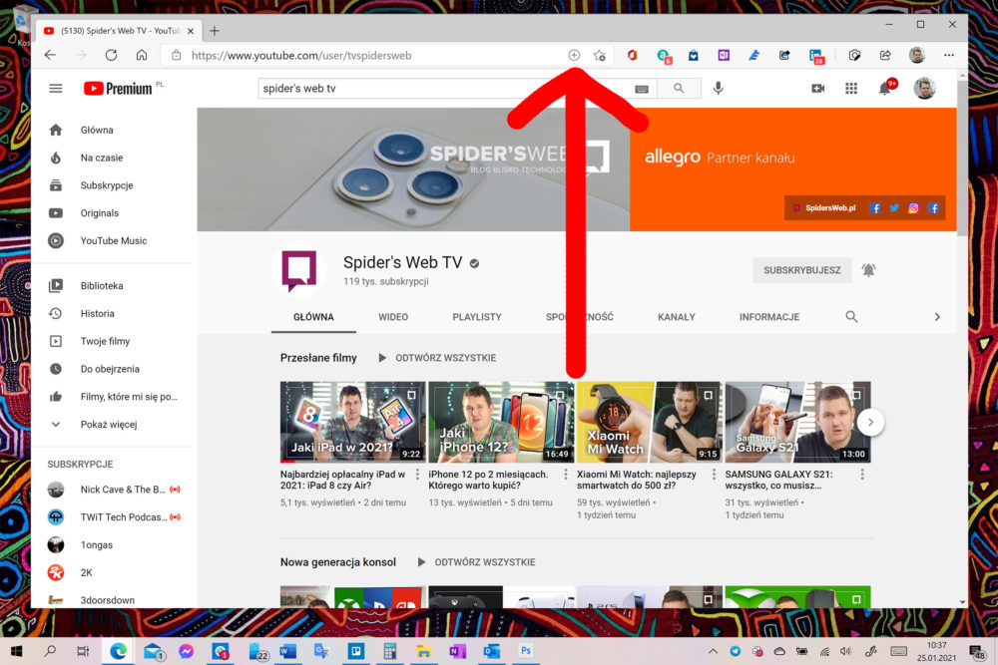Open Outlook from the taskbar
This screenshot has height=665, width=998.
coord(491,650)
